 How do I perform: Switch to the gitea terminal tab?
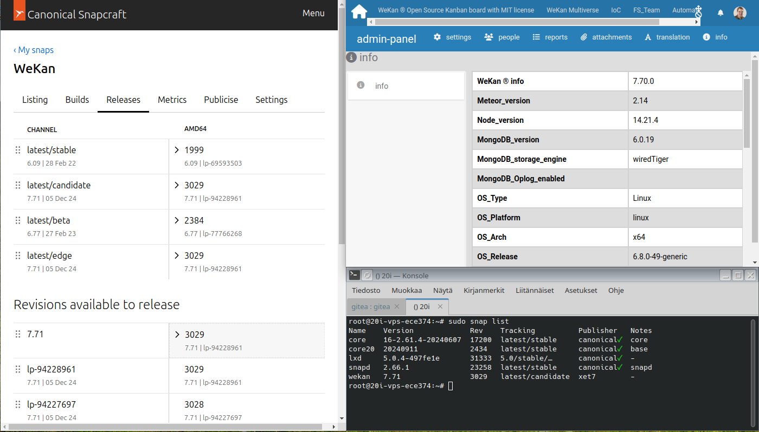(371, 306)
